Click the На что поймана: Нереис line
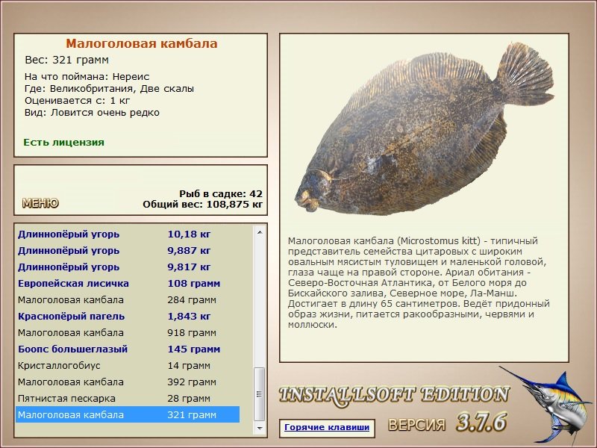This screenshot has width=597, height=448. pyautogui.click(x=87, y=77)
